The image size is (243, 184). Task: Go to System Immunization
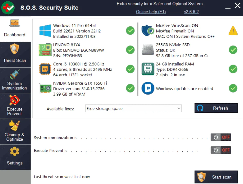click(x=15, y=80)
